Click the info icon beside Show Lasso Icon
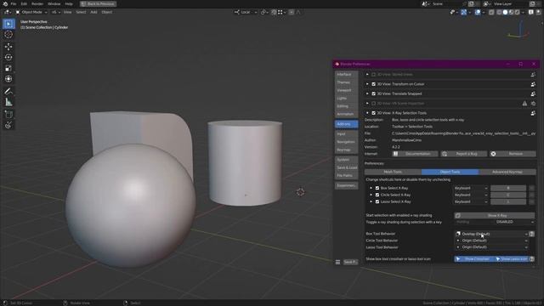Screen dimensions: 544x306 [x=532, y=258]
